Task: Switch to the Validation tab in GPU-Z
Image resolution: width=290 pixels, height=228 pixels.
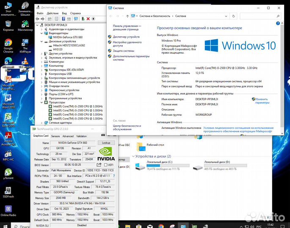Action: click(81, 136)
